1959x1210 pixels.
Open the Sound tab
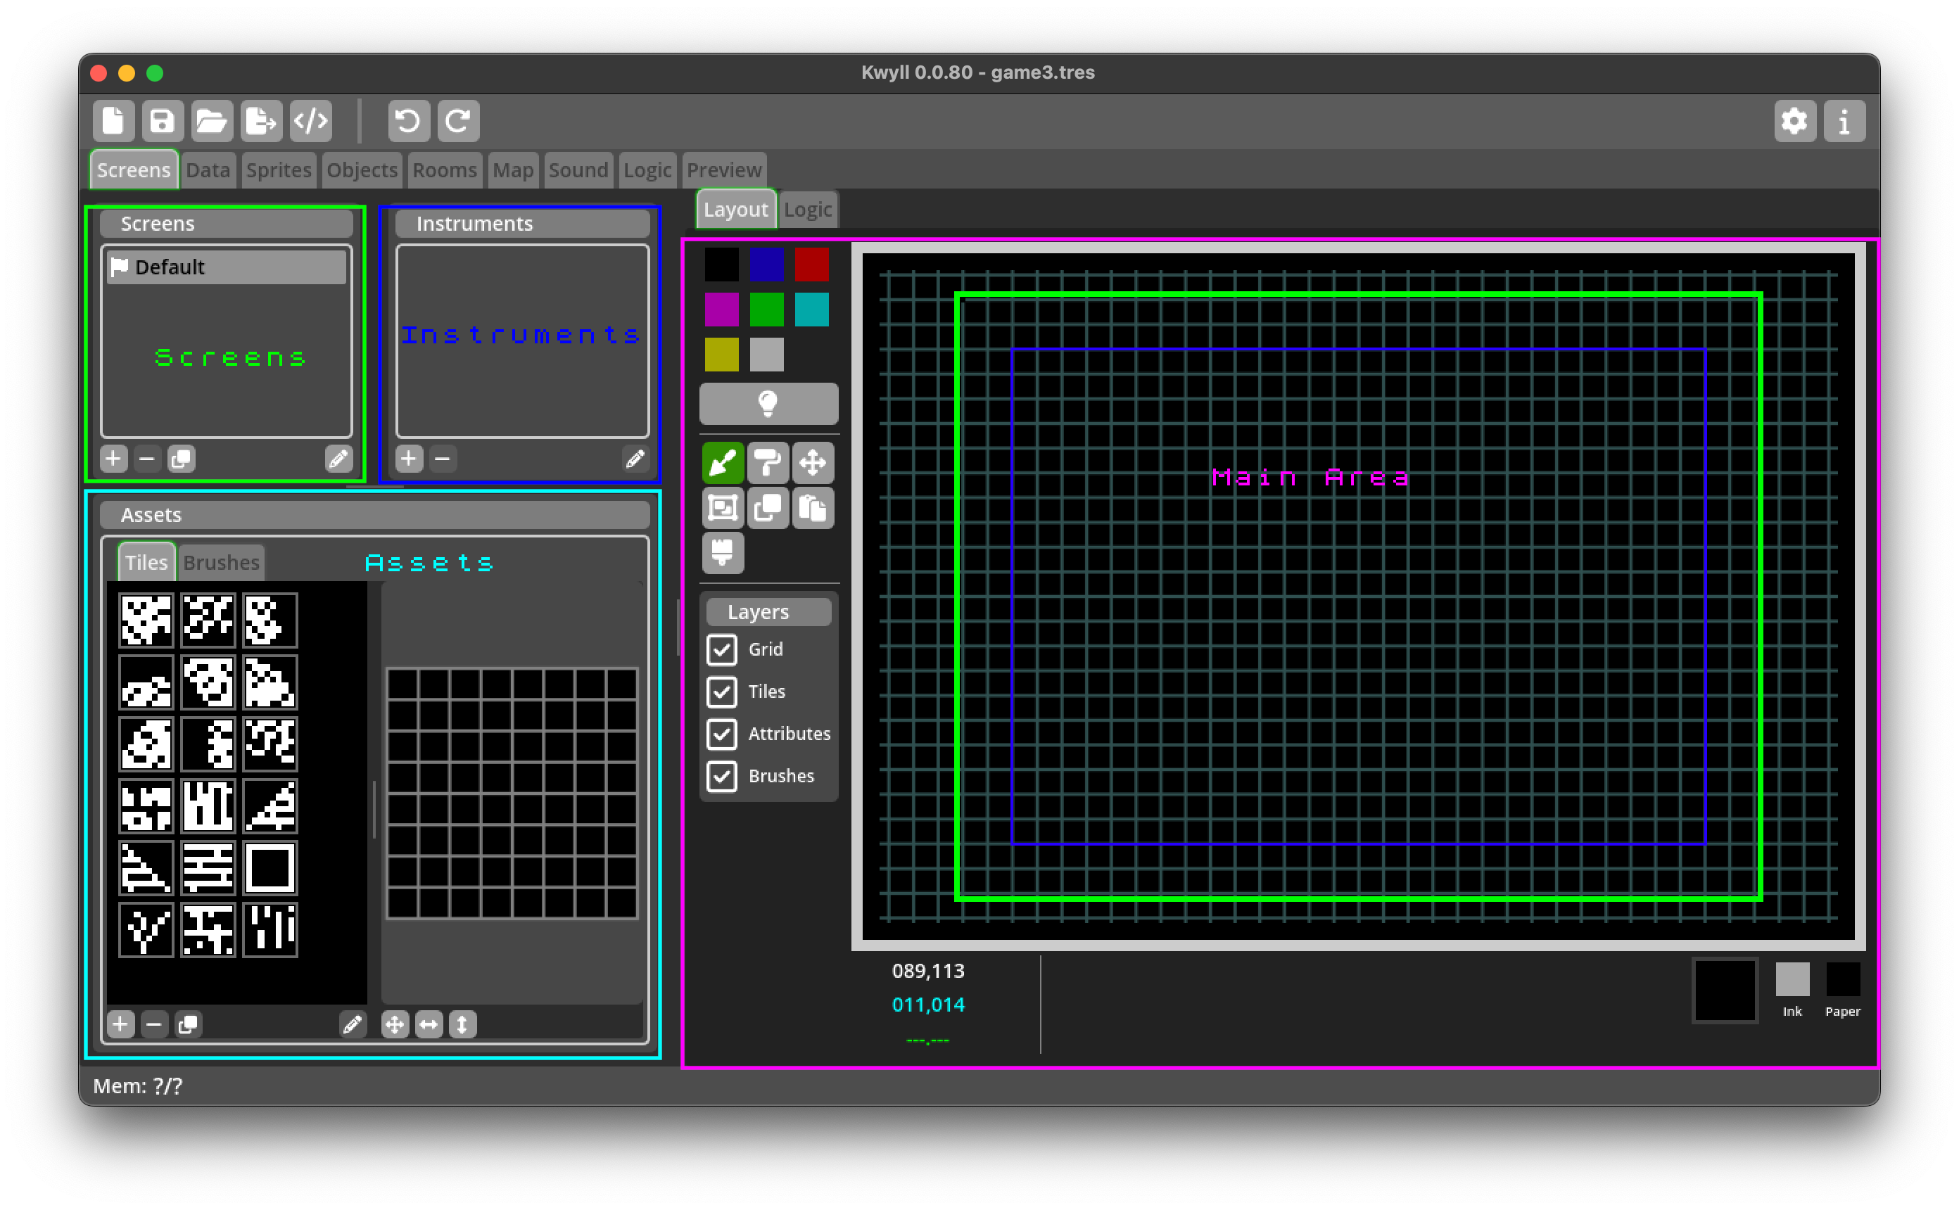578,170
